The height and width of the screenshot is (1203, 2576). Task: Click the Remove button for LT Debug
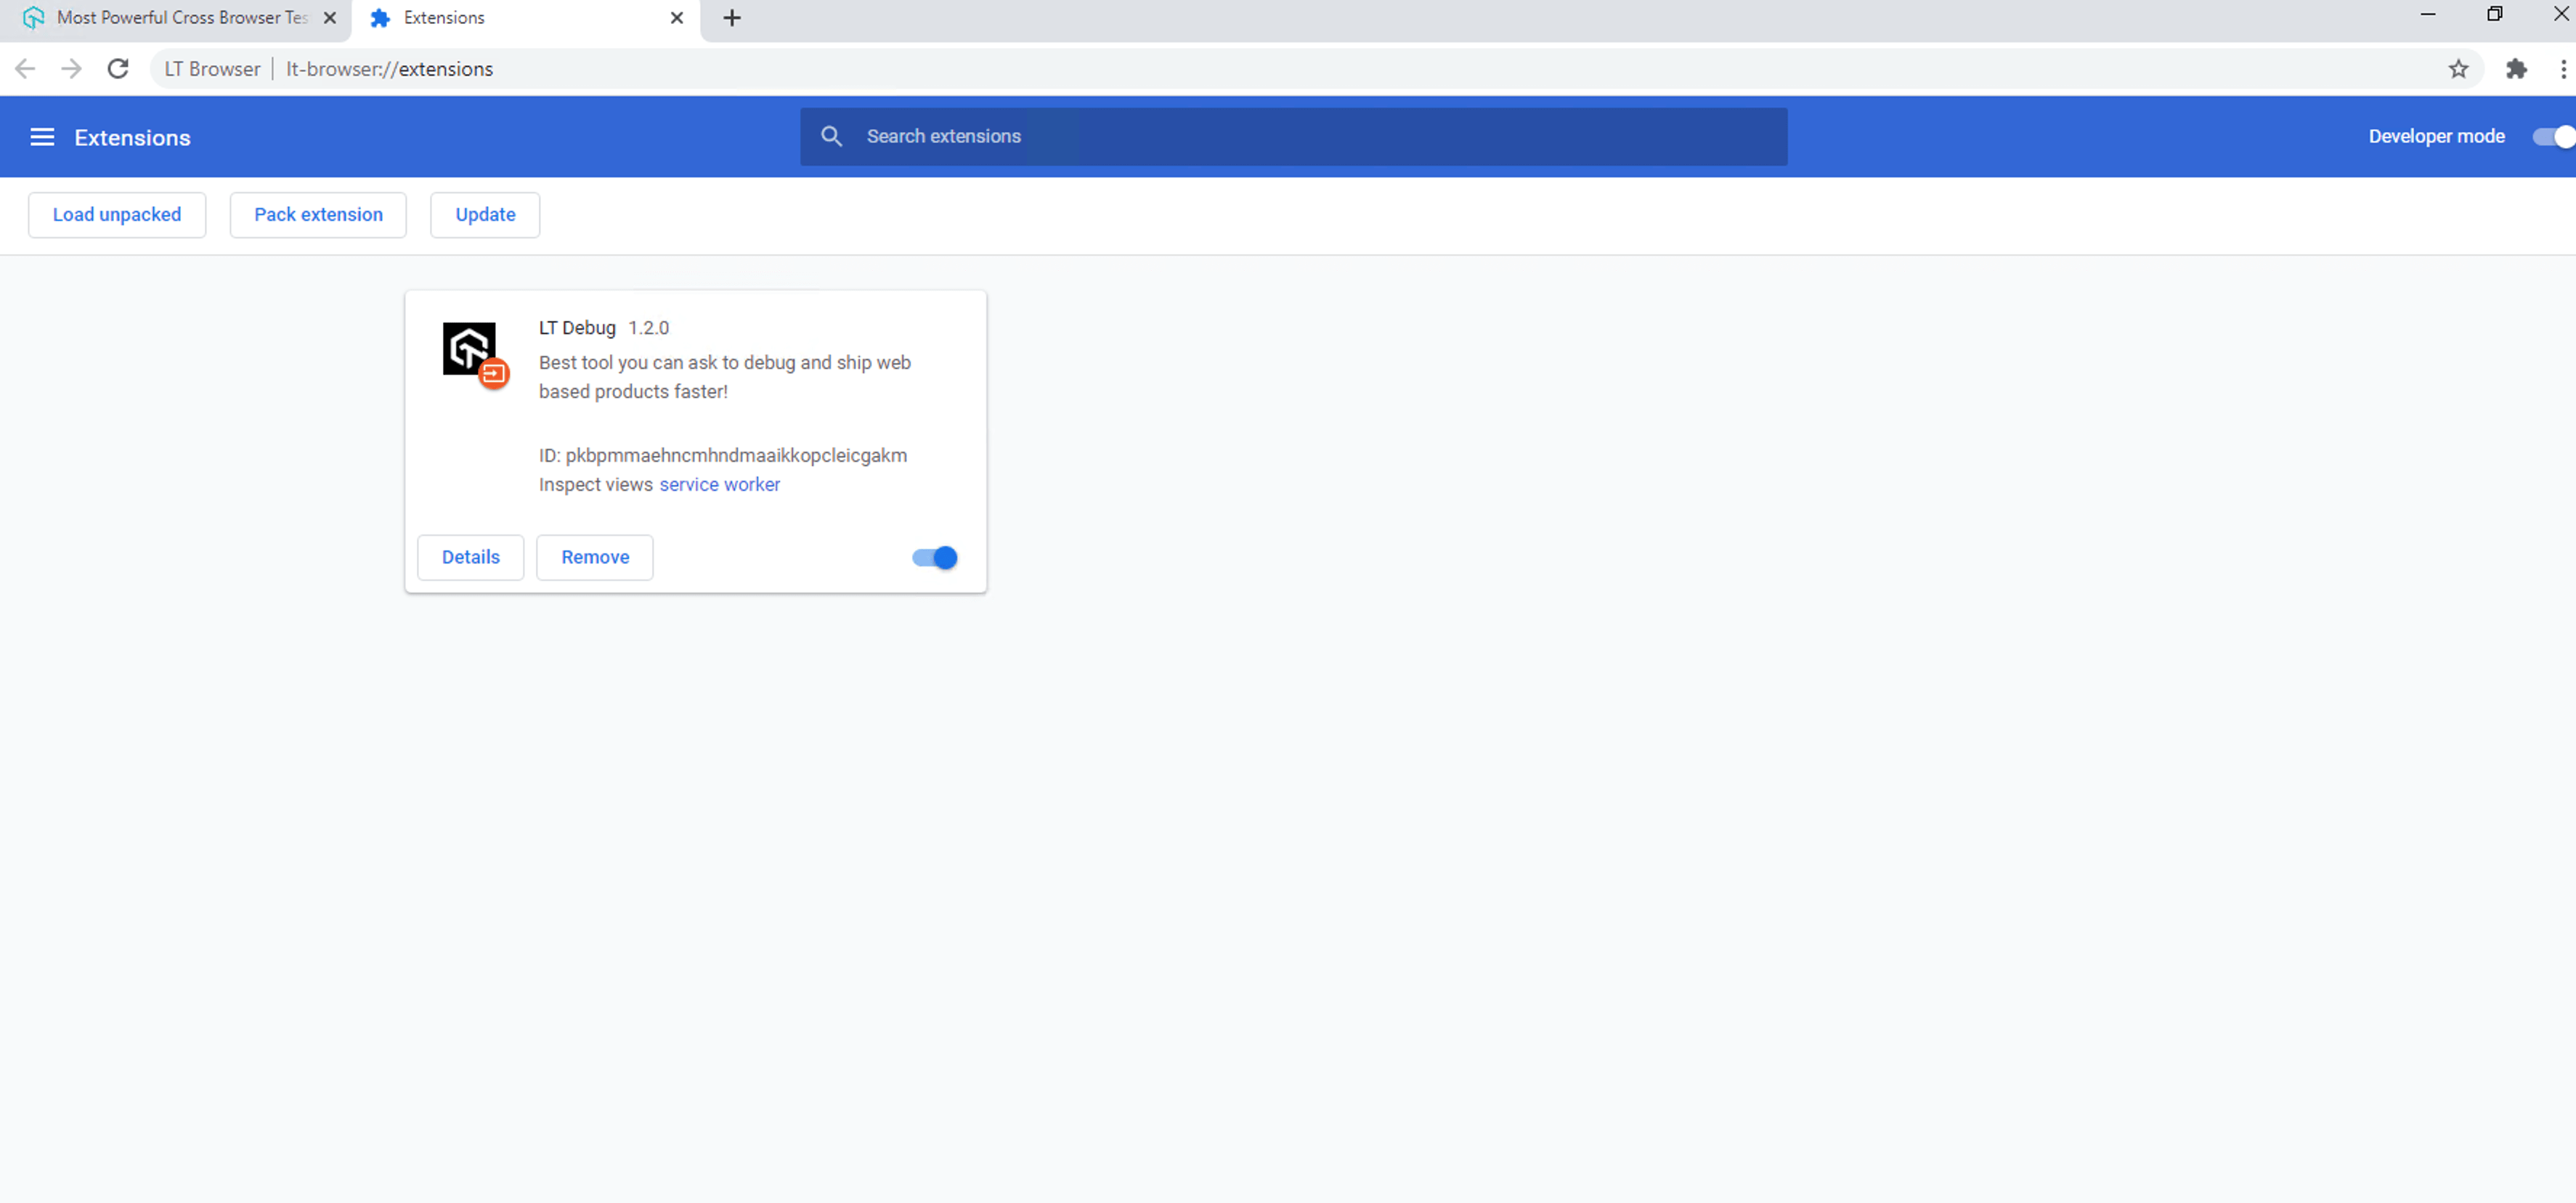[x=595, y=555]
